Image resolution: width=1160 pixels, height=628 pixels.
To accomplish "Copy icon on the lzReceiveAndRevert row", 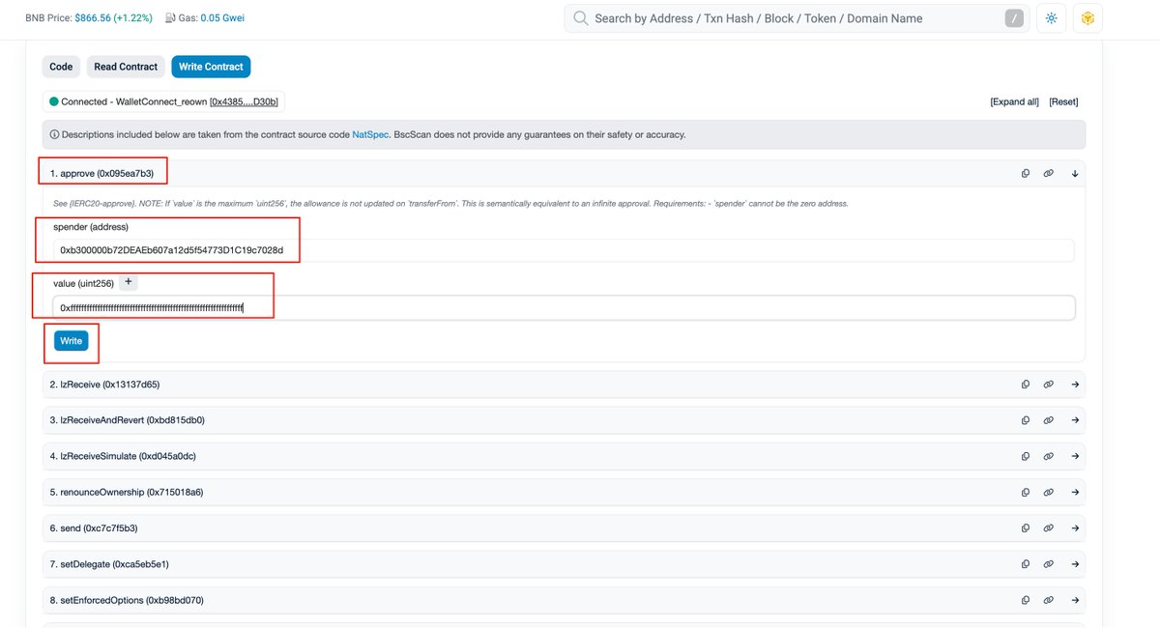I will tap(1026, 420).
